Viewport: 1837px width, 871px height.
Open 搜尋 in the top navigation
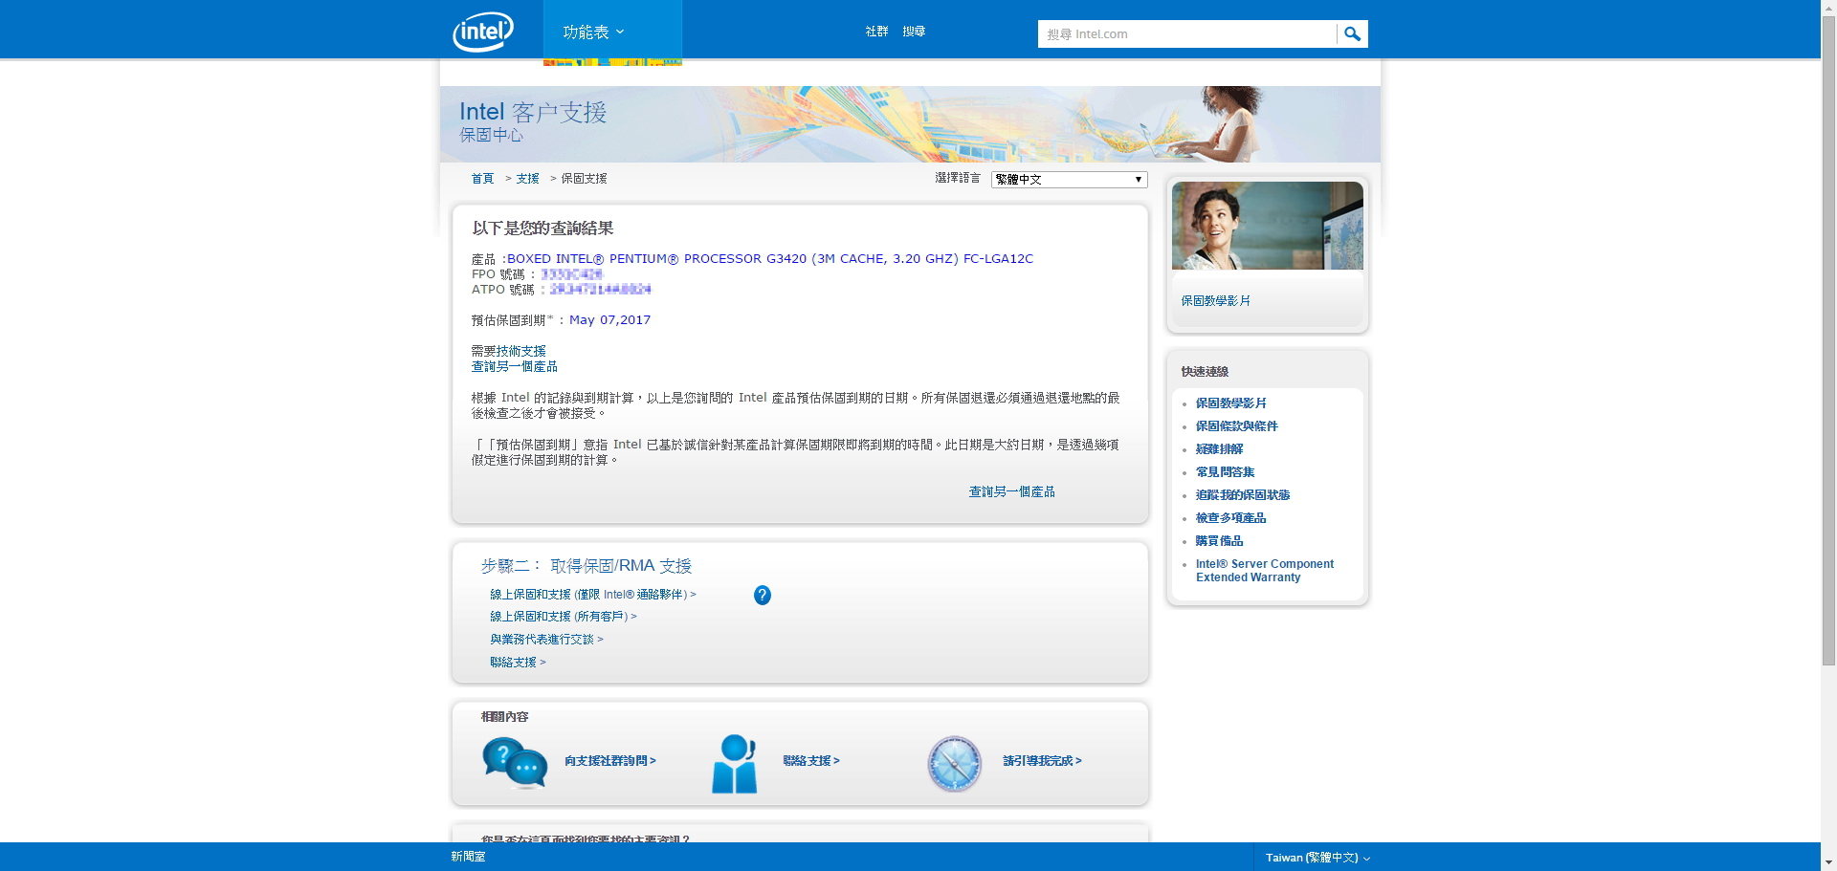pos(914,32)
